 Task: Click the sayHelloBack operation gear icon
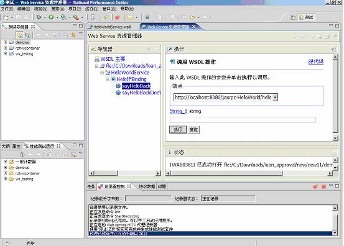tap(118, 86)
